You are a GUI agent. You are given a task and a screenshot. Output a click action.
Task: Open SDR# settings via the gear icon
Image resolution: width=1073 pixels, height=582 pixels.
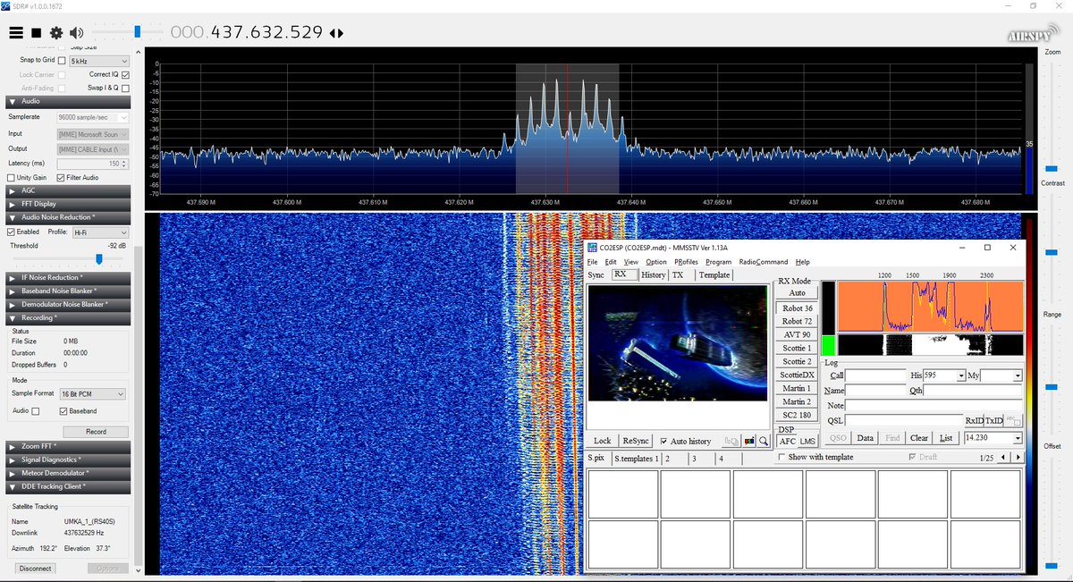click(x=56, y=32)
